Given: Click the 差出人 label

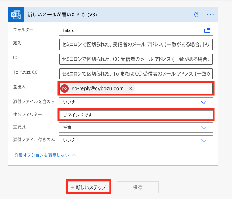Looking at the screenshot, I should click(19, 87).
